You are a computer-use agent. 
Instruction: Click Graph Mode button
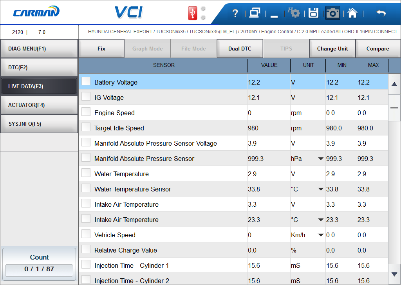click(148, 49)
